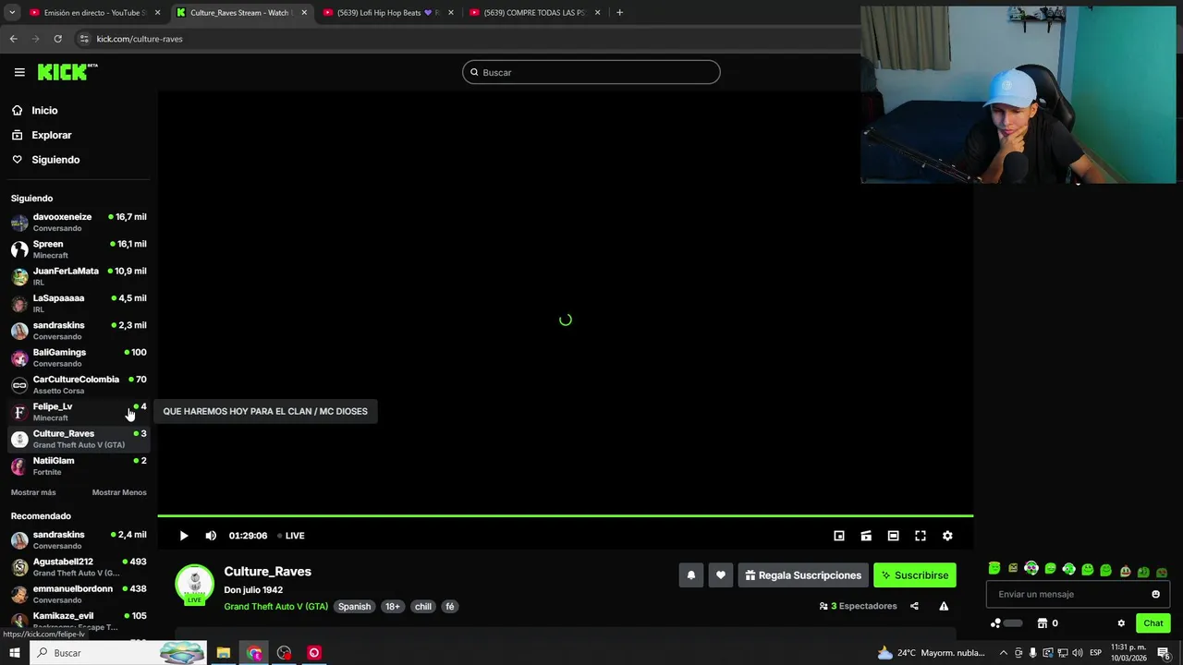
Task: Send message with Chat button
Action: 1153,623
